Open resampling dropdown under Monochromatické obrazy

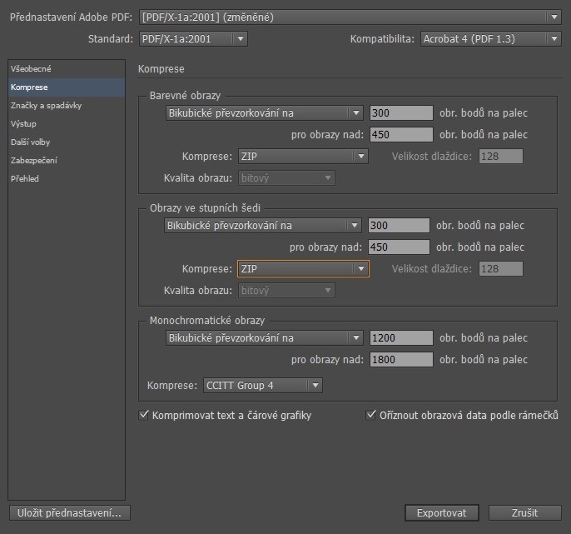click(x=265, y=337)
